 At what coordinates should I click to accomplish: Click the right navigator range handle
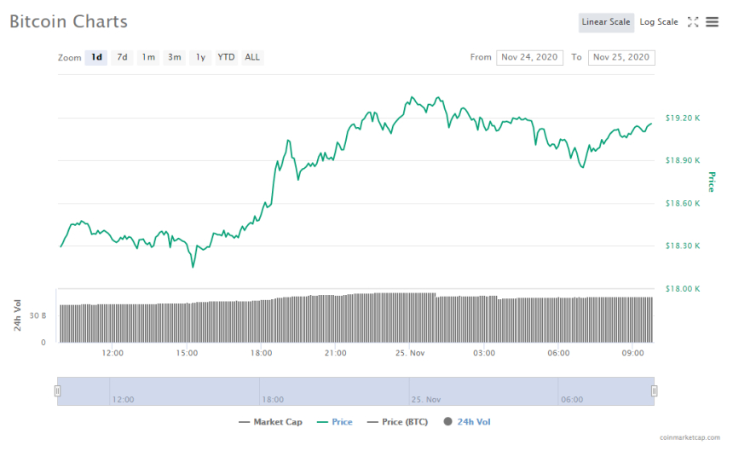click(654, 390)
